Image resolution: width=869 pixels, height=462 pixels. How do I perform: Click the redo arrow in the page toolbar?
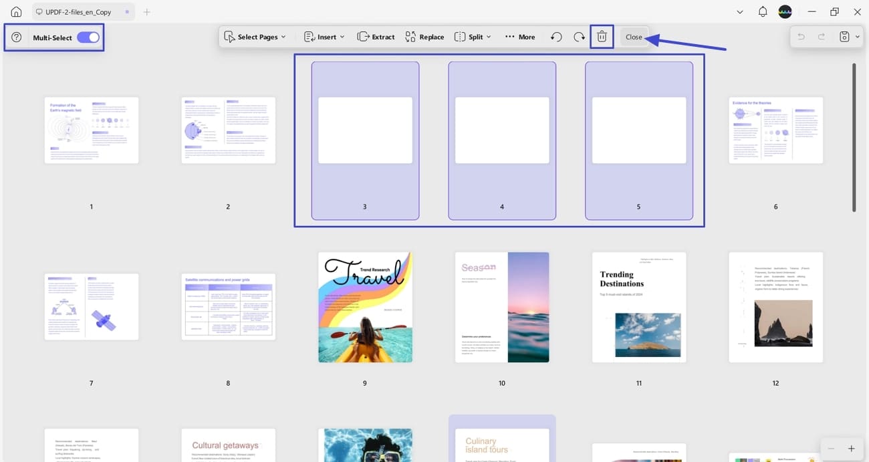pos(579,37)
